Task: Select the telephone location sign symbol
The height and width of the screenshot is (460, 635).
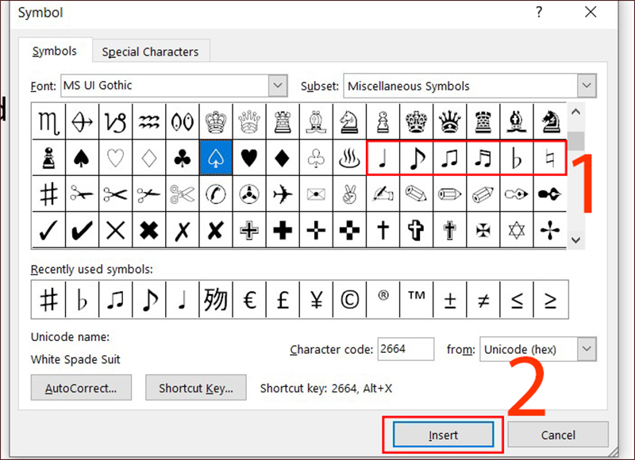Action: pos(216,194)
